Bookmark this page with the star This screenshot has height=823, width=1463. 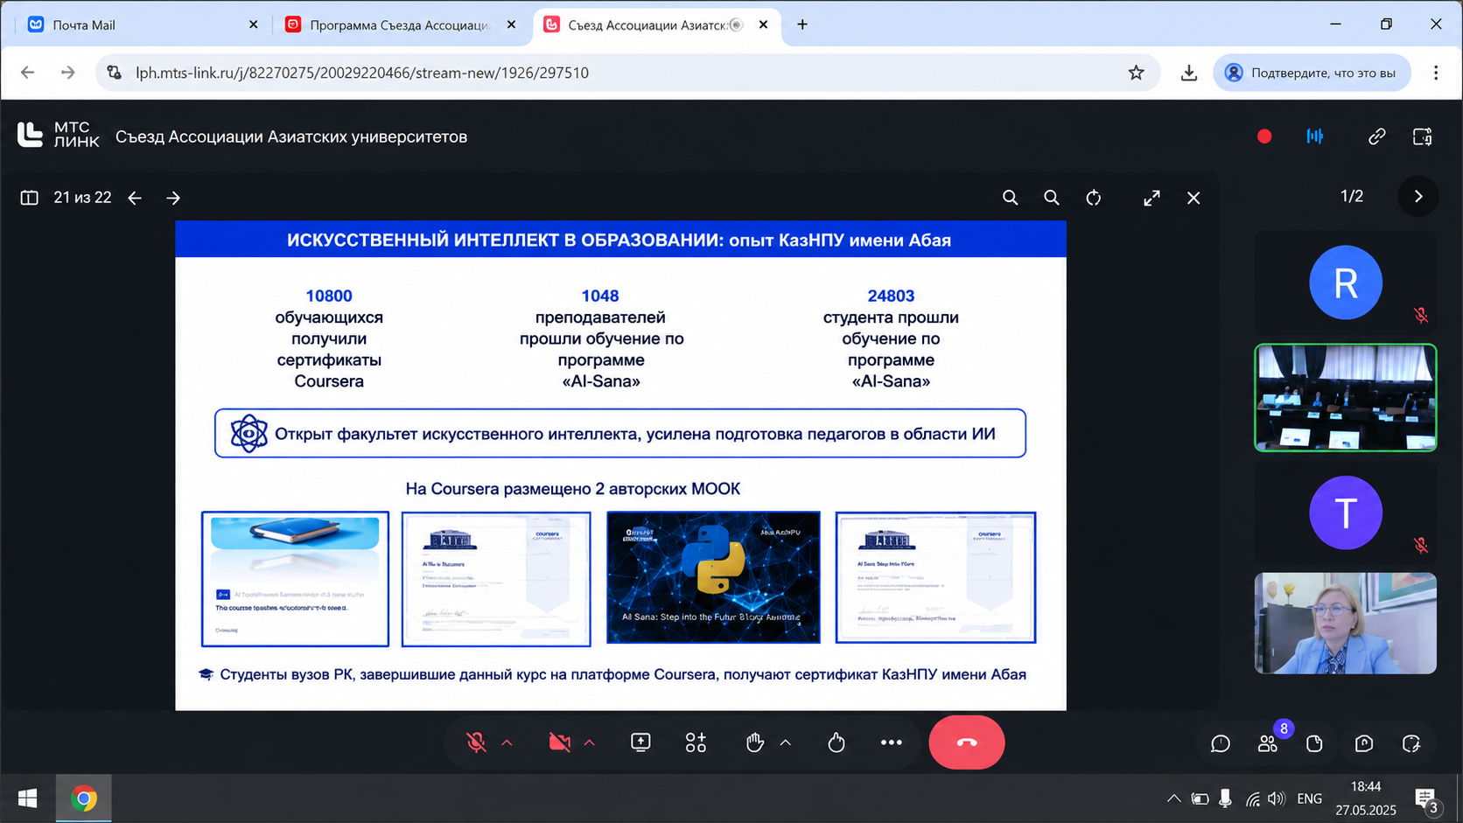click(x=1136, y=73)
